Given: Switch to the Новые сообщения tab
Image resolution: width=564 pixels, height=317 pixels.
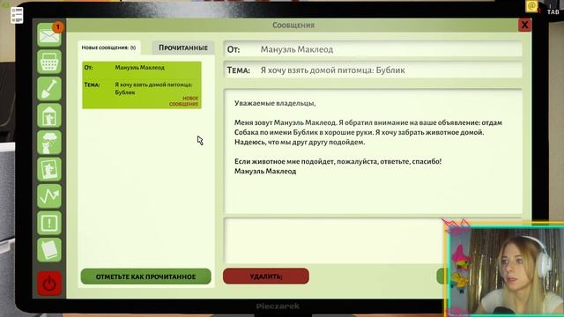Looking at the screenshot, I should 108,48.
